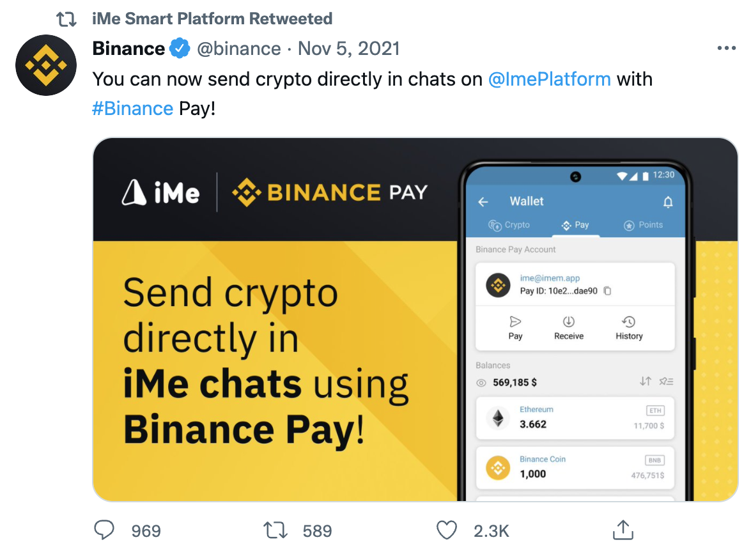Click the Binance profile avatar
The height and width of the screenshot is (556, 744).
45,65
